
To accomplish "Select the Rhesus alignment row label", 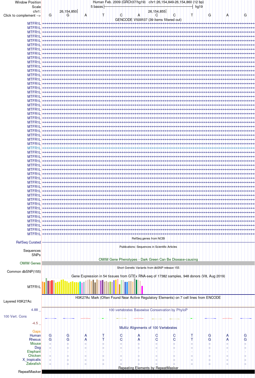I will 35,339.
